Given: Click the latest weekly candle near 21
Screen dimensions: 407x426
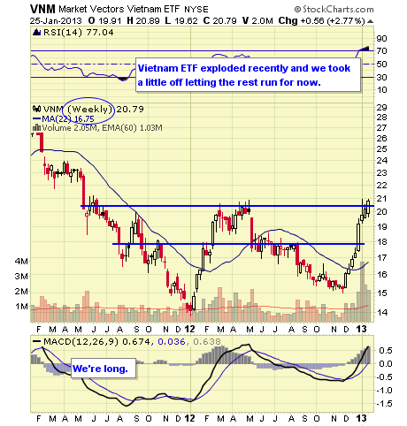Looking at the screenshot, I should point(368,207).
